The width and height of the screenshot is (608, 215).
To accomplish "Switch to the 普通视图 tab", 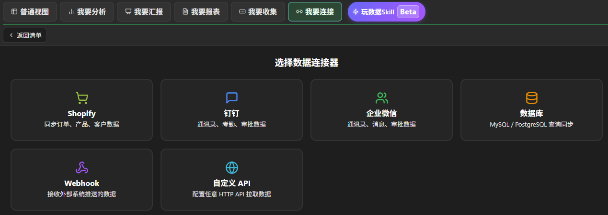I will (x=30, y=12).
